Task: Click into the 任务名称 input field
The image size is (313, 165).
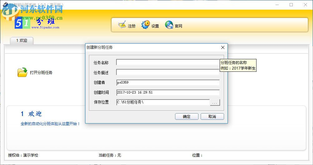Action: (168, 62)
